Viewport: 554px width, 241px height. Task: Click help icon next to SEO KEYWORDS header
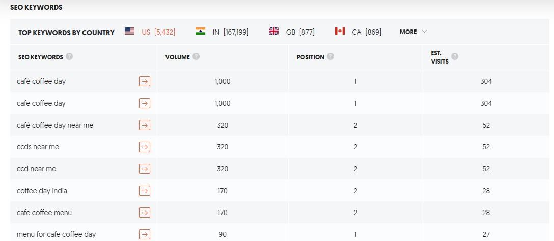pos(69,56)
